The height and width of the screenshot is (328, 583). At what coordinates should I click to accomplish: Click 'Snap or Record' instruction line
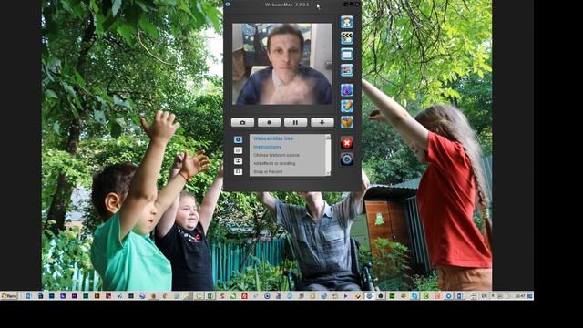(x=268, y=172)
